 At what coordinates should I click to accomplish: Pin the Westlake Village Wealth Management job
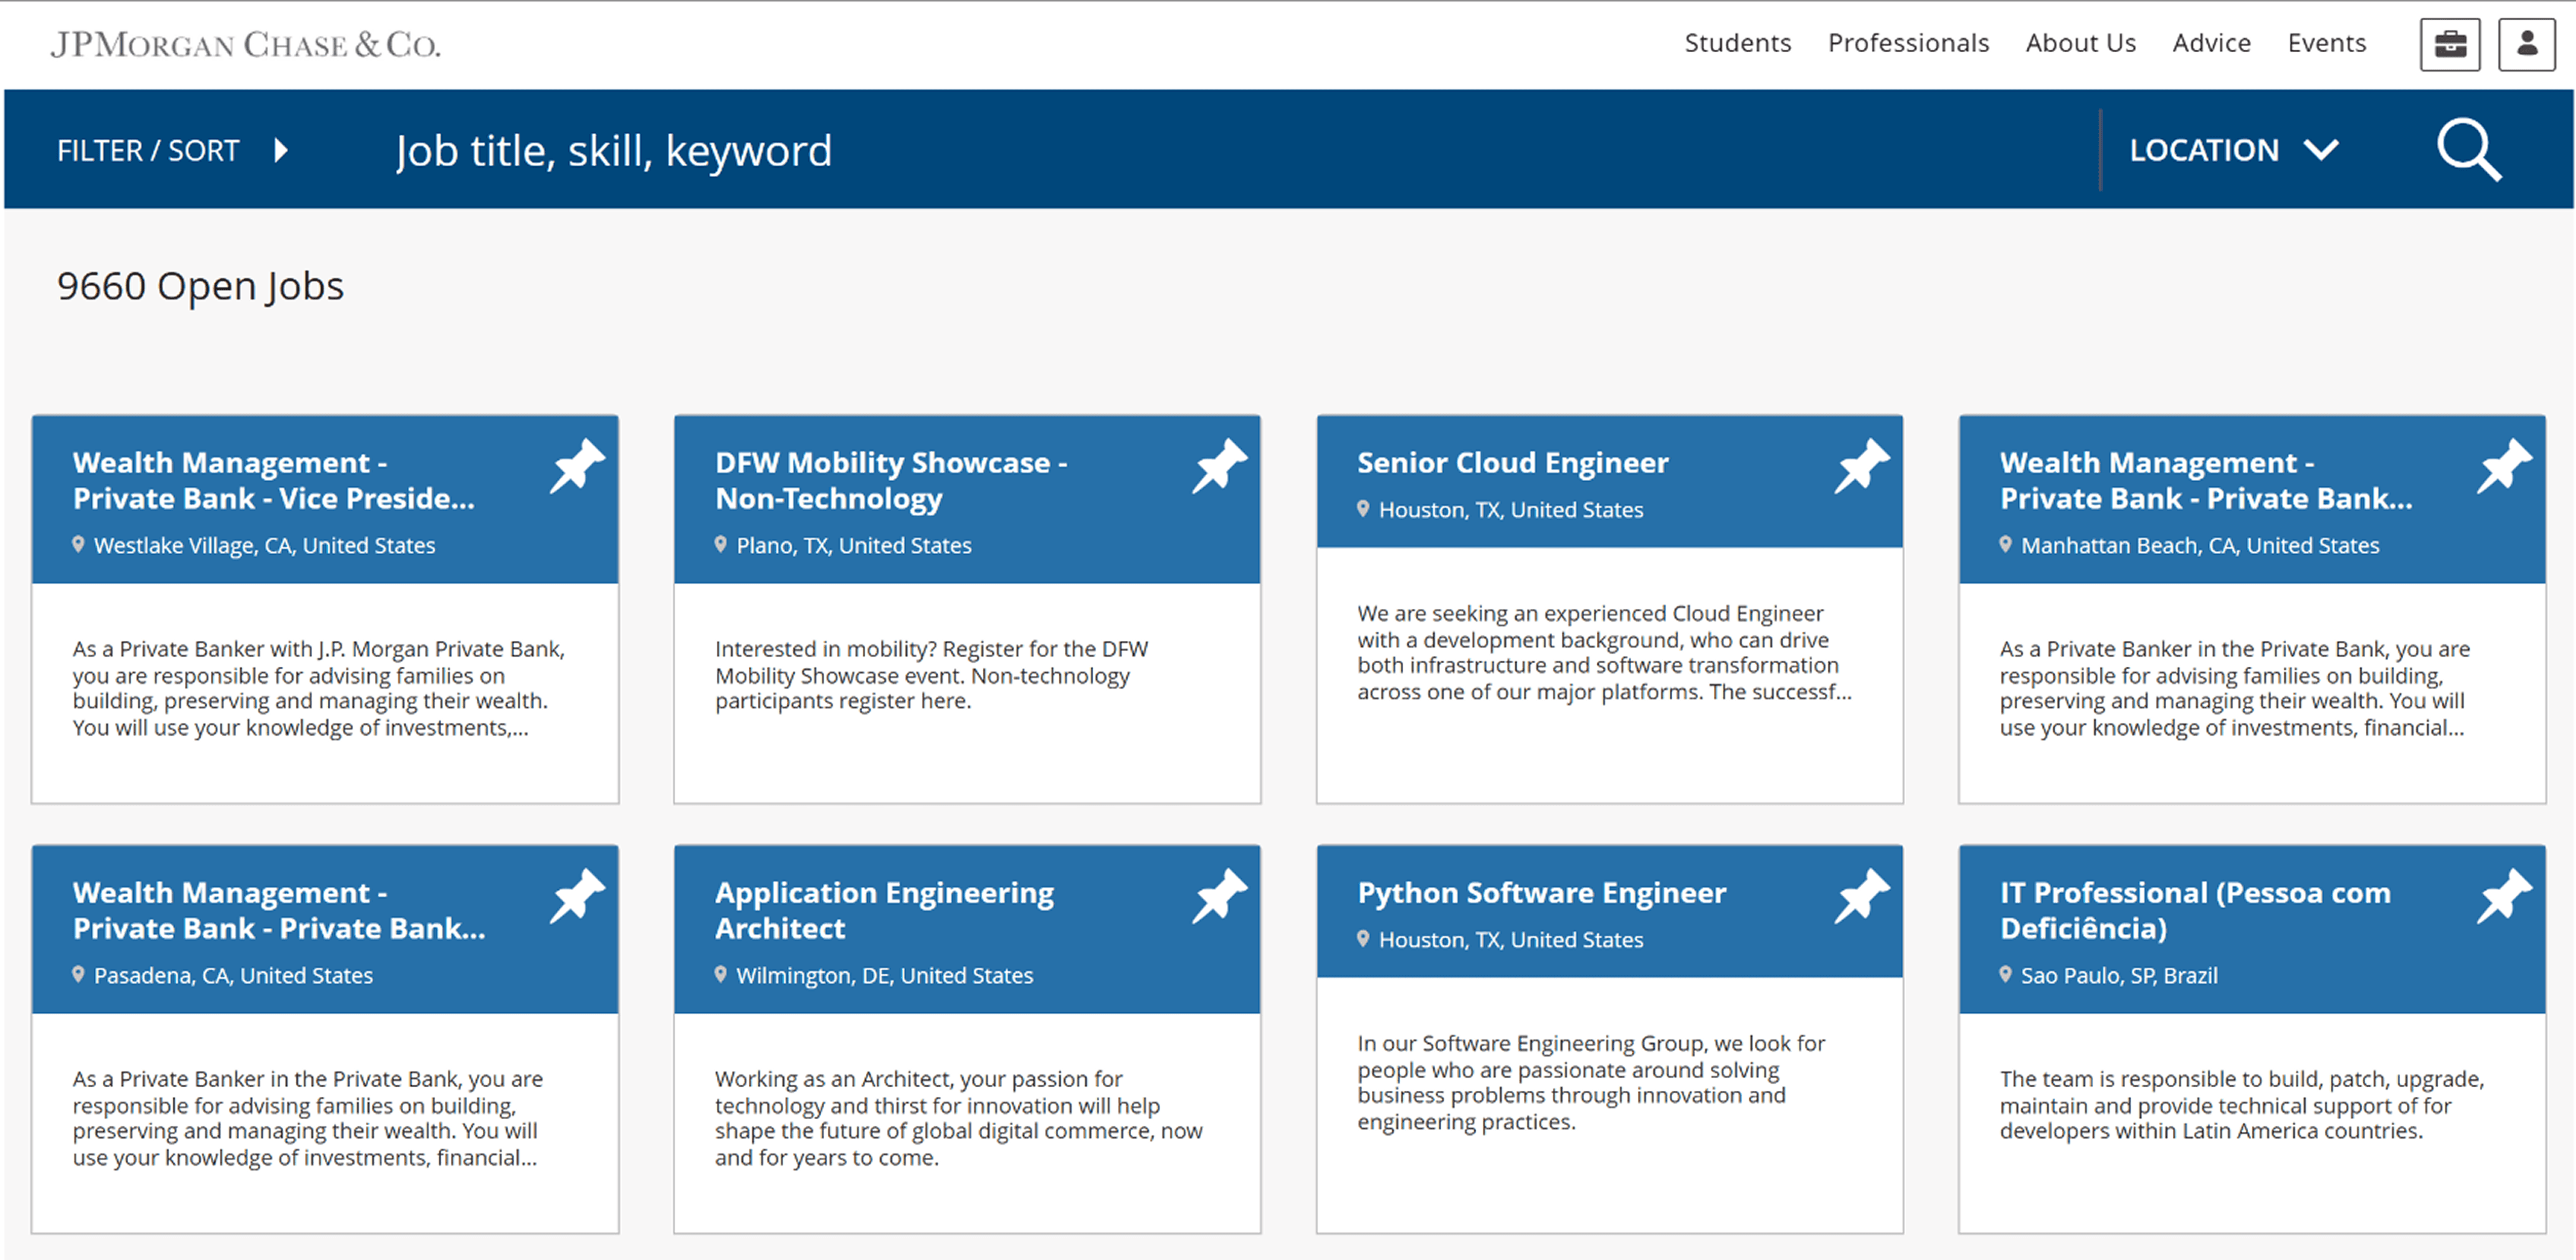coord(577,466)
